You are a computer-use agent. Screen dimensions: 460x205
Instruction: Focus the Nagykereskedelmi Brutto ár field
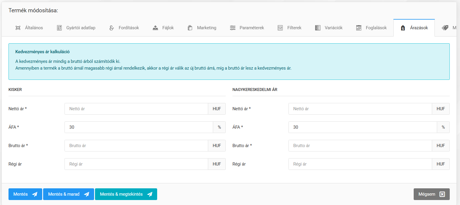[x=360, y=146]
